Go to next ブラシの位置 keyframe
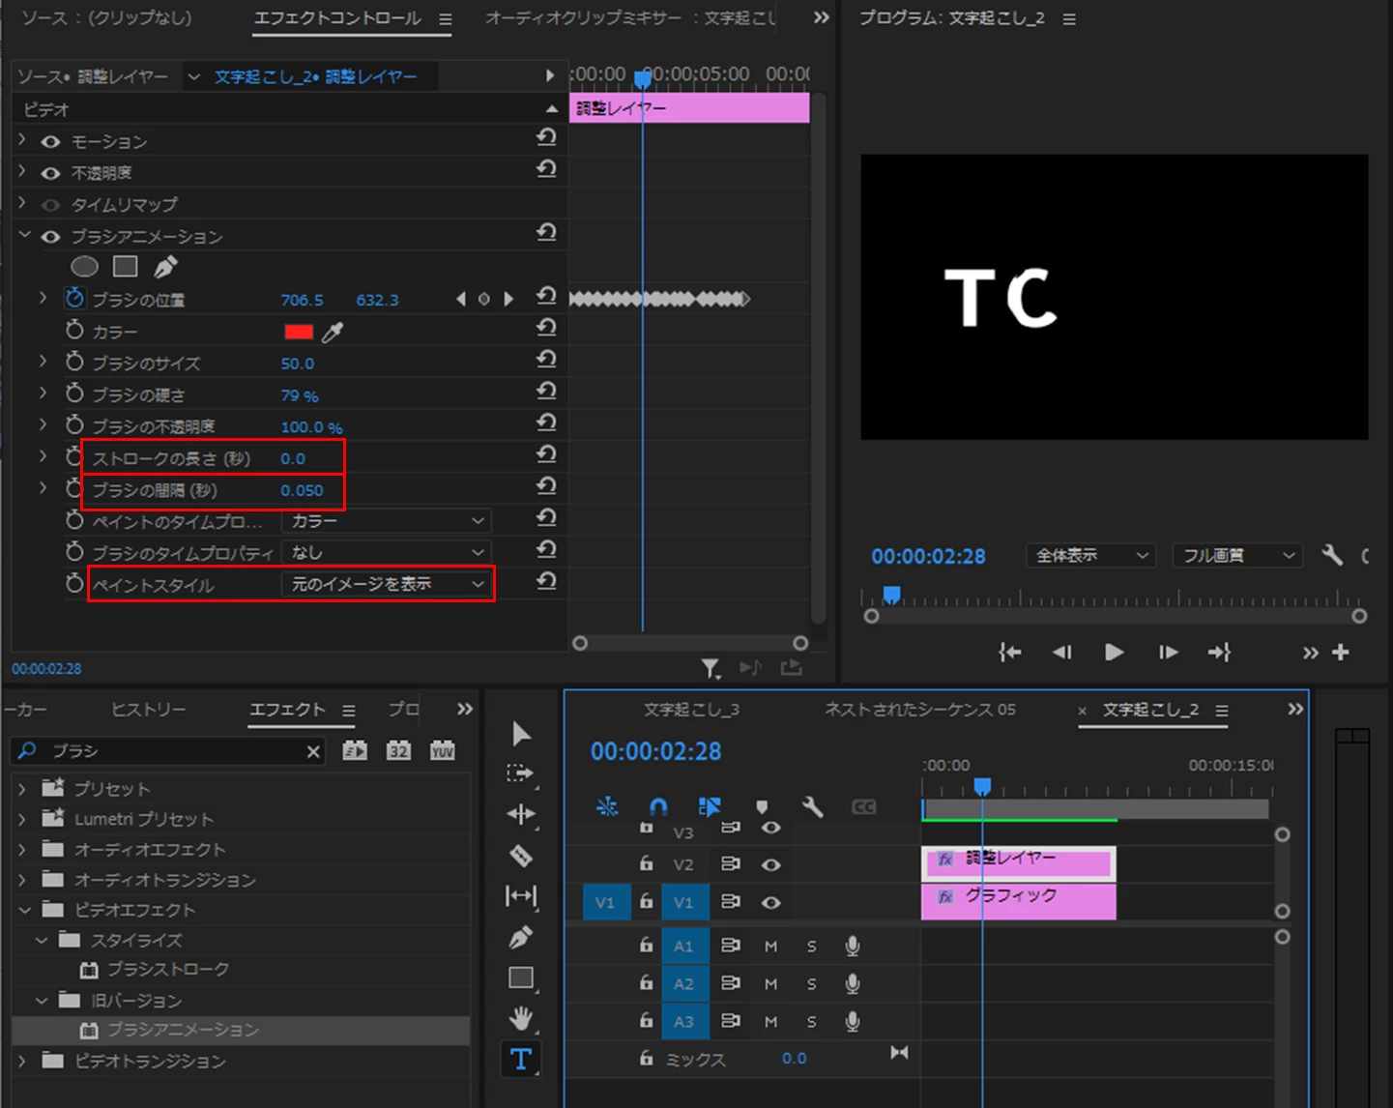1393x1108 pixels. coord(508,299)
